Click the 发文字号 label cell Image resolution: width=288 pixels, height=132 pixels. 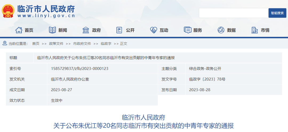pyautogui.click(x=171, y=79)
